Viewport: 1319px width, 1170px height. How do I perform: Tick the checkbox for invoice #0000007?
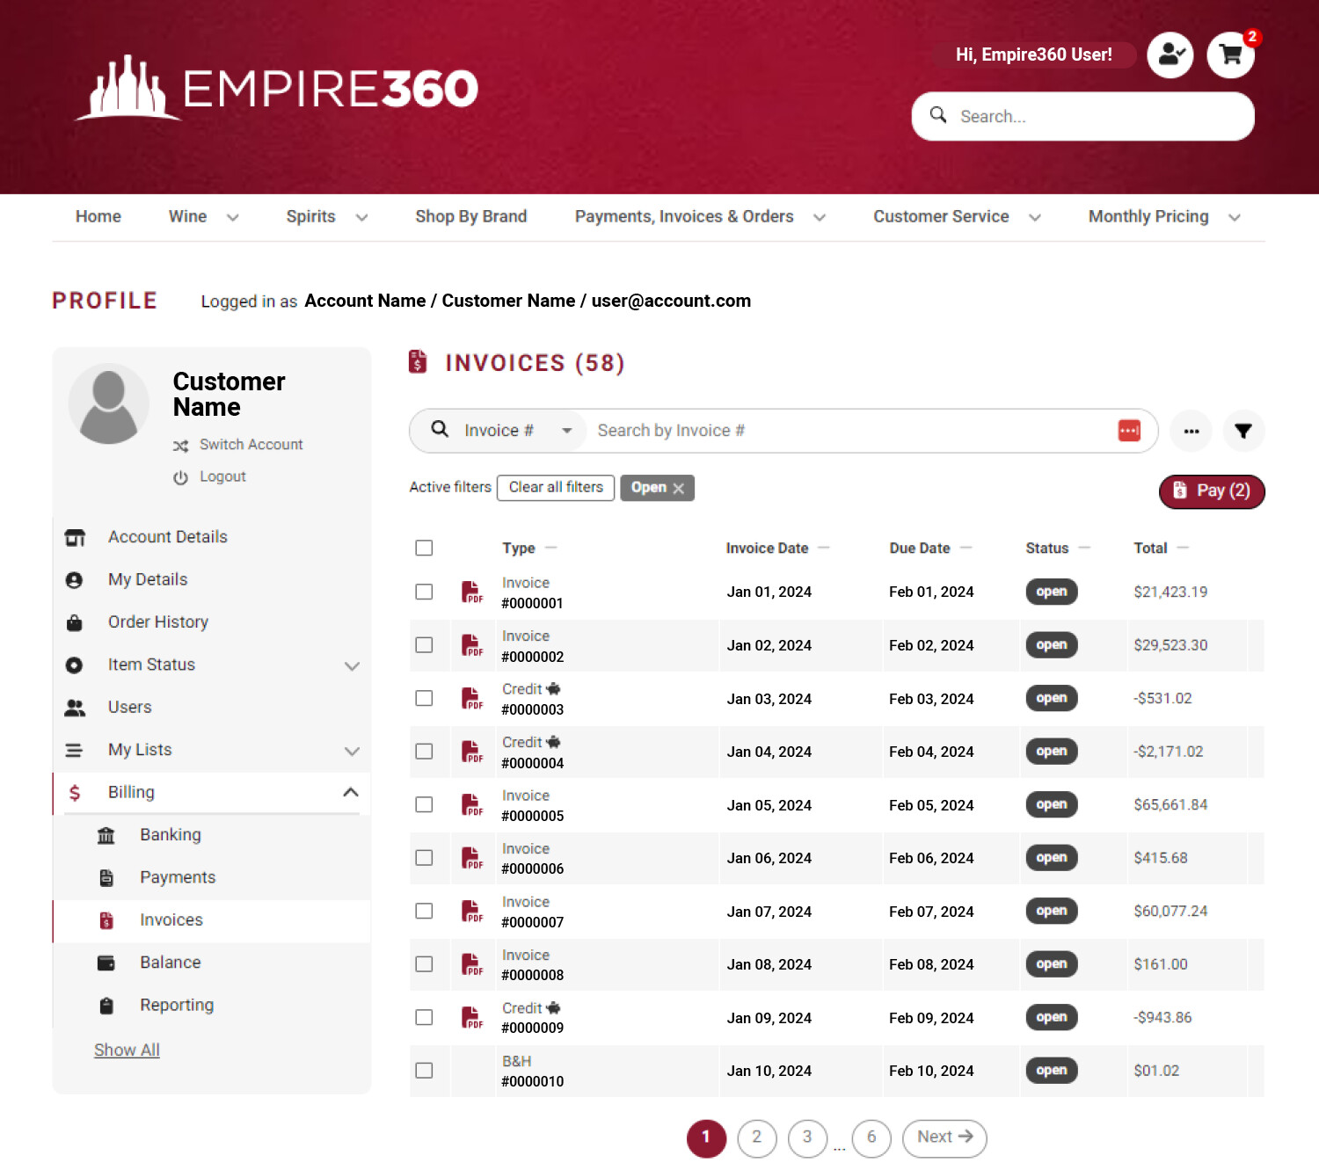[424, 912]
